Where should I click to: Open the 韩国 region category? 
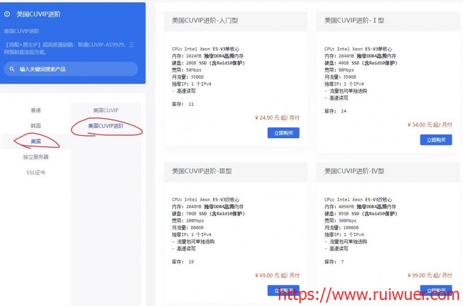coord(36,126)
